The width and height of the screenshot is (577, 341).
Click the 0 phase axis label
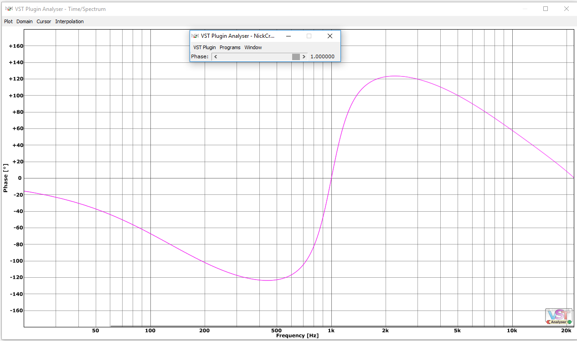click(20, 178)
